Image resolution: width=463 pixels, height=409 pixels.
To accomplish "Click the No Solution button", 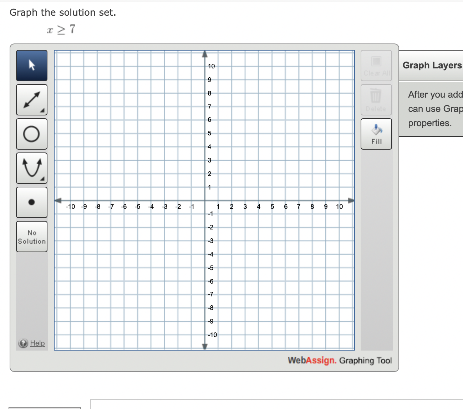I will tap(31, 236).
